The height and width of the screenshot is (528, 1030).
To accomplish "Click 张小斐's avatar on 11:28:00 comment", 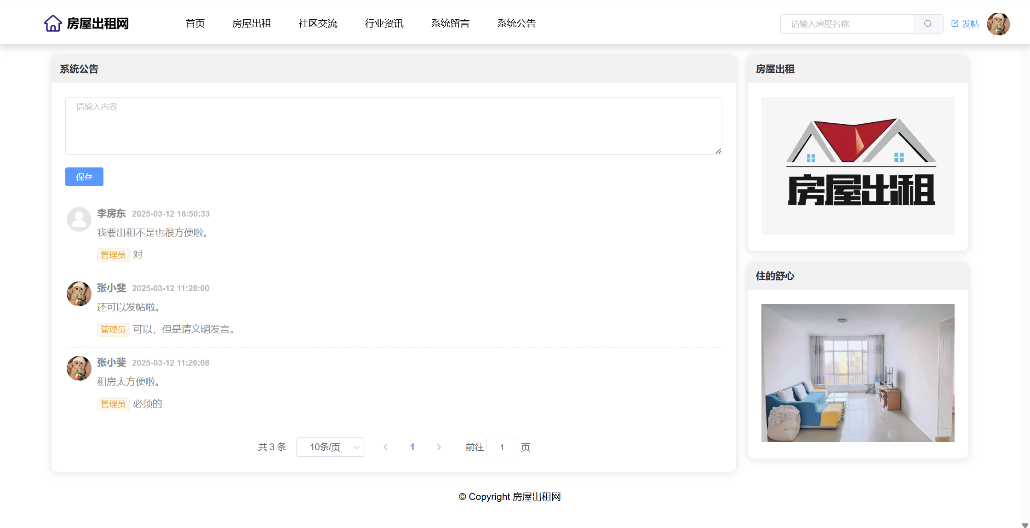I will click(79, 293).
